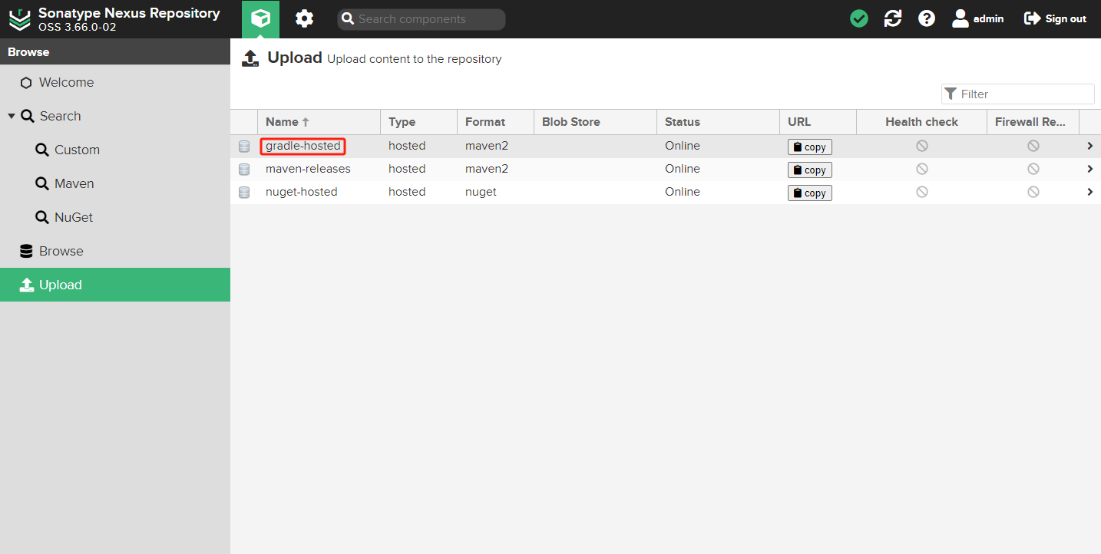Click the Sign out link

point(1056,18)
